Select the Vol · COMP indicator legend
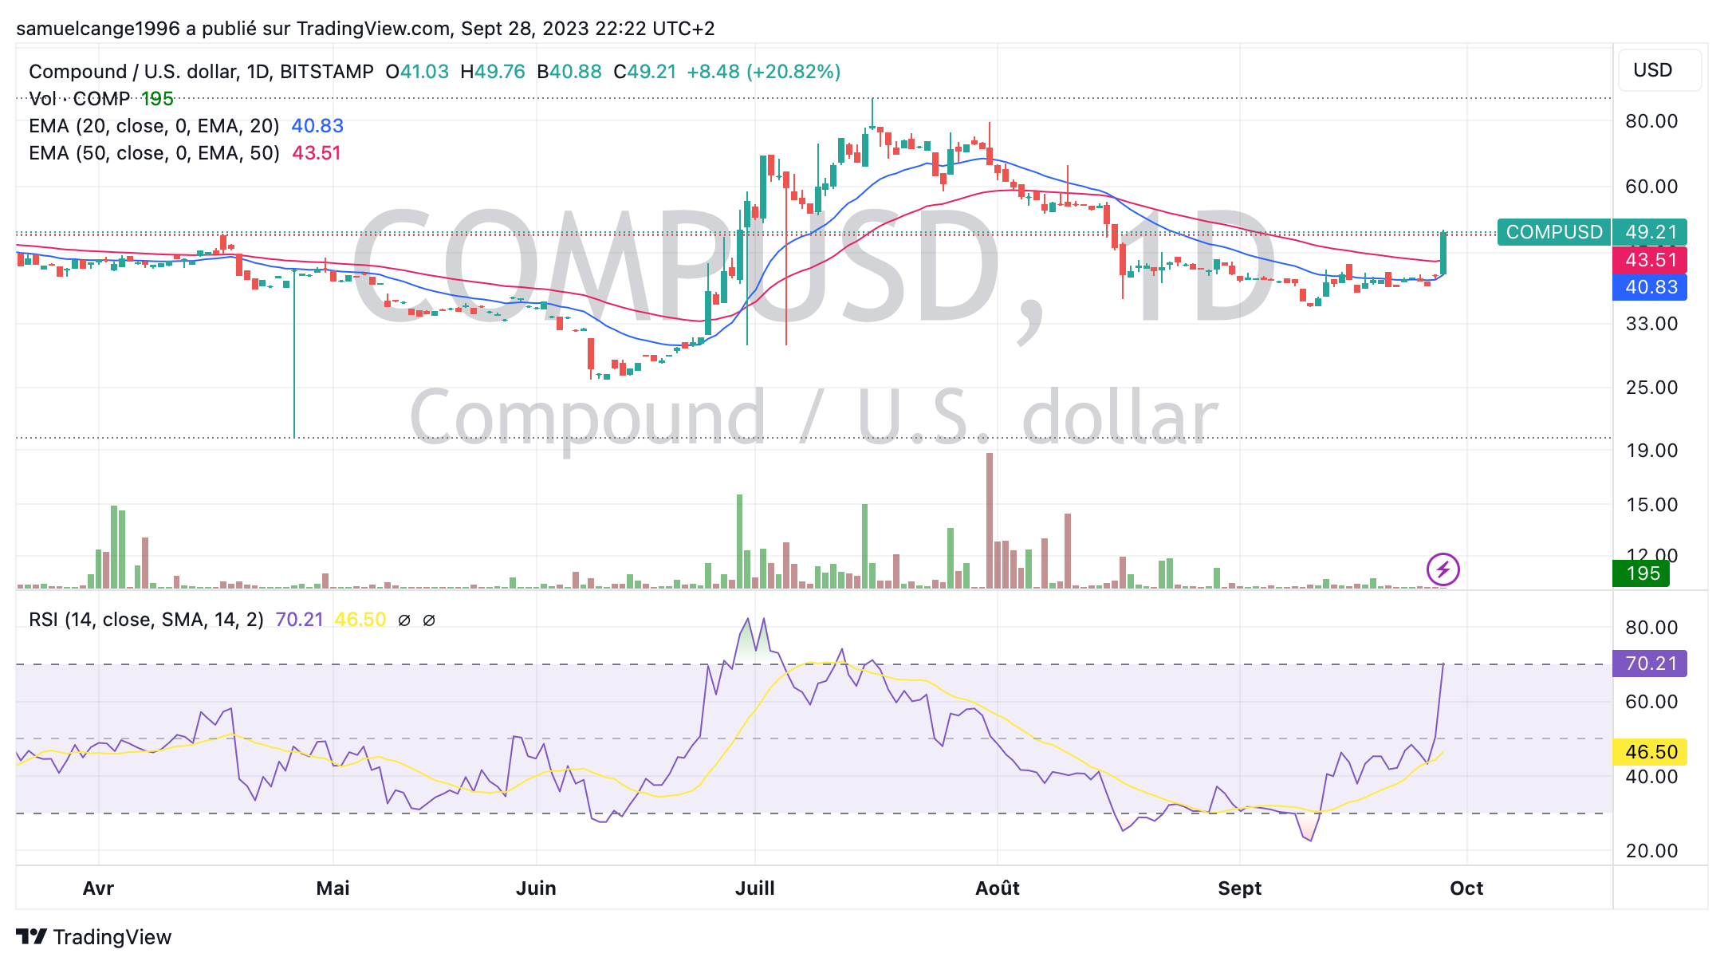The image size is (1724, 965). pos(79,99)
